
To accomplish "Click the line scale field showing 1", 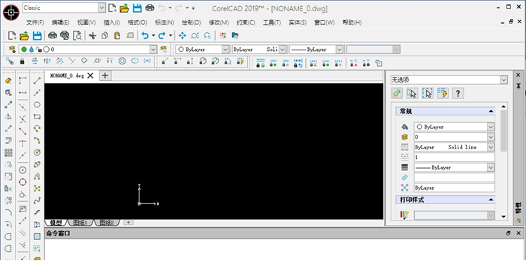I will [x=454, y=157].
